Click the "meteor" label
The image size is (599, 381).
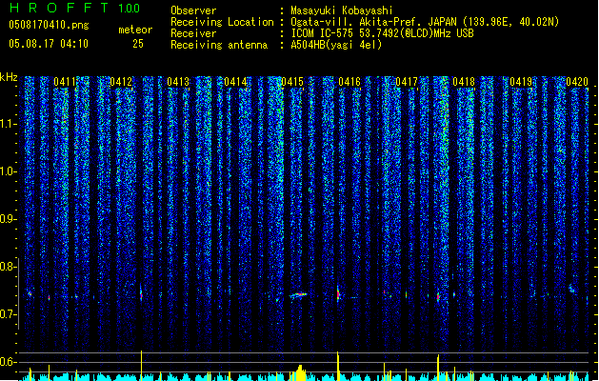(x=135, y=30)
